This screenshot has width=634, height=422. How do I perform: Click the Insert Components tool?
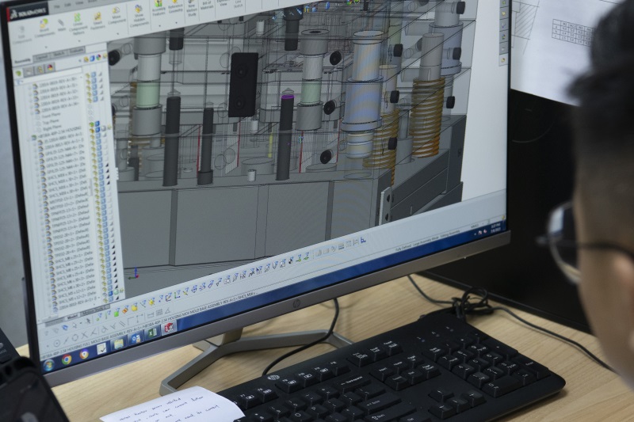pos(44,29)
